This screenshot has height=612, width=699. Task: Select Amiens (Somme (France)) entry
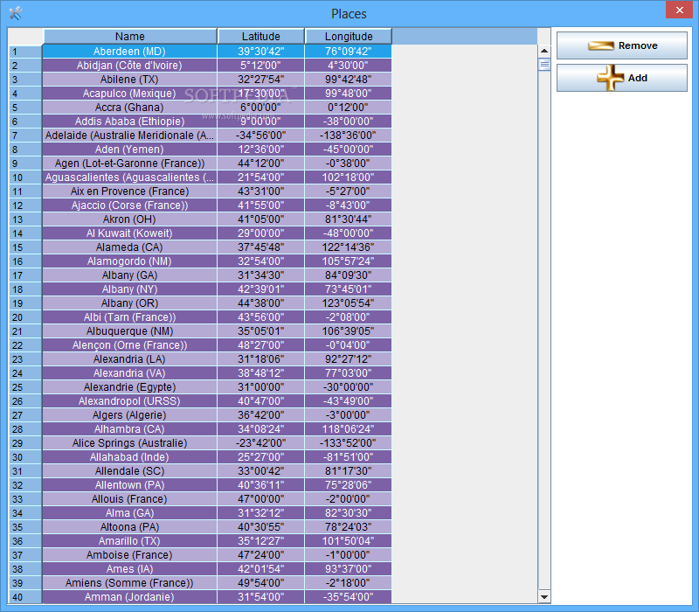coord(129,583)
